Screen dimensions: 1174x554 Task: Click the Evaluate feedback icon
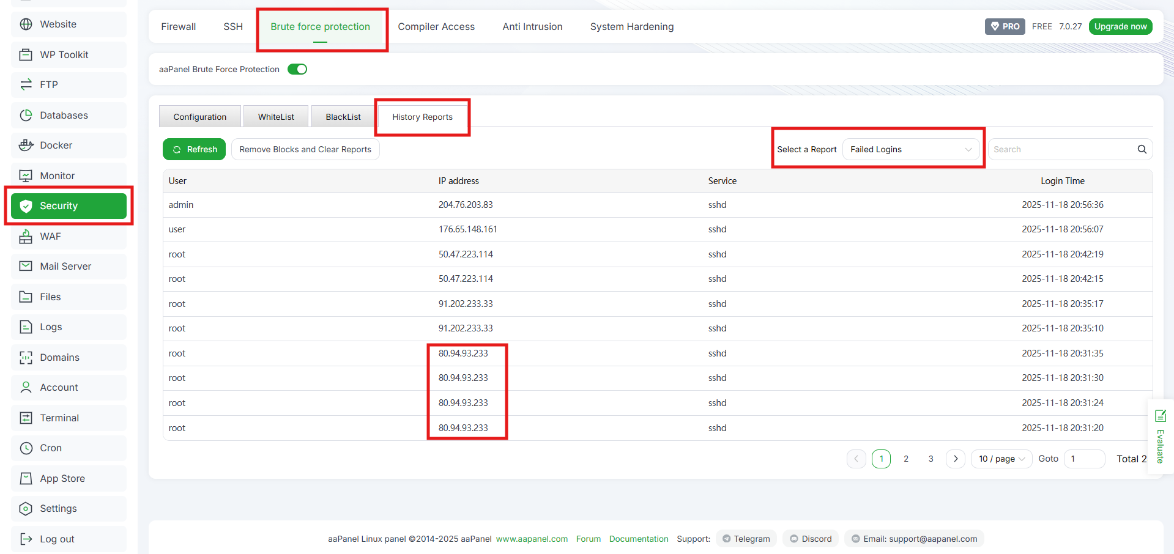click(1160, 416)
